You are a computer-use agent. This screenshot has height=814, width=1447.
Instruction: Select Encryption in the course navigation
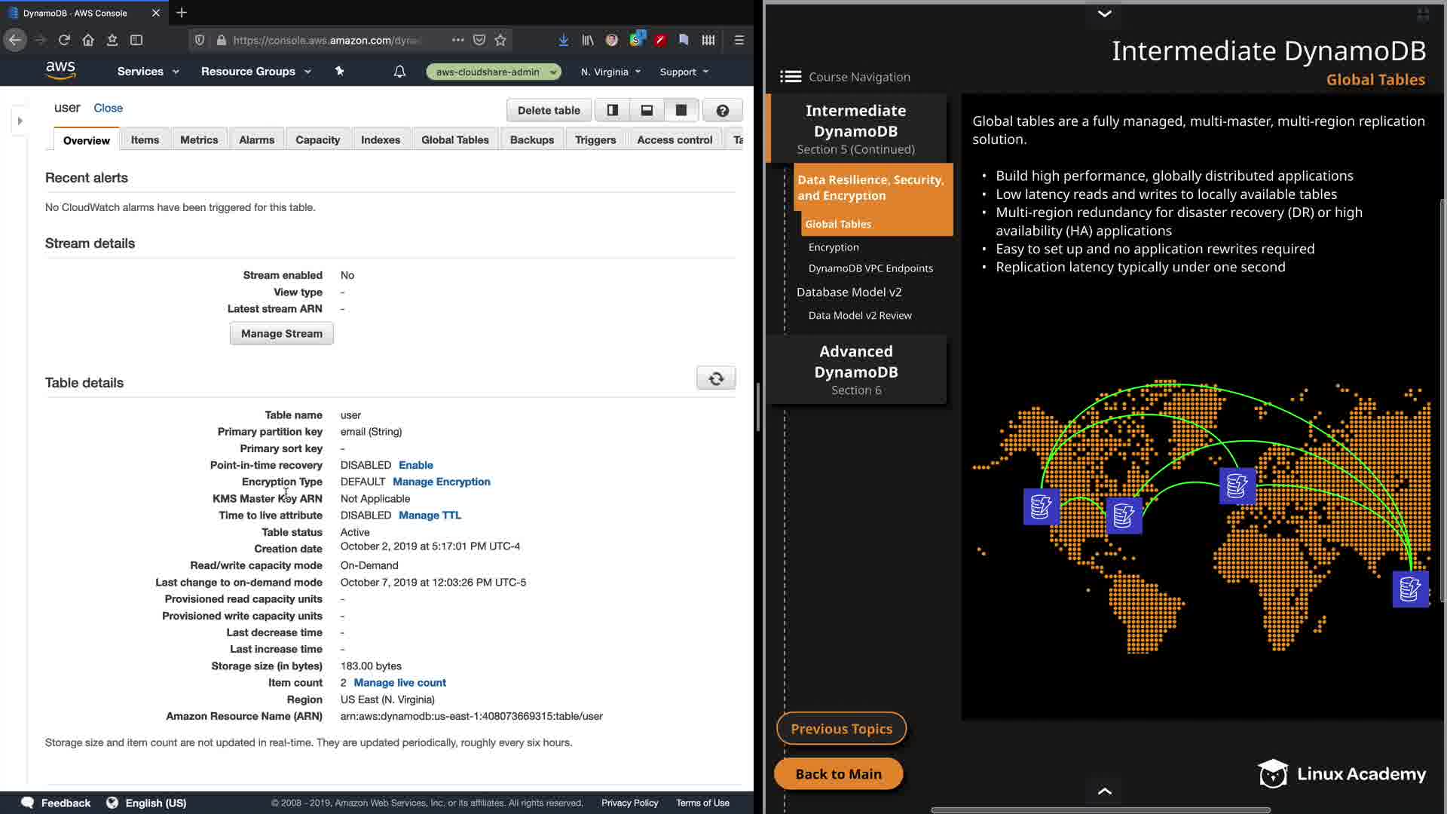tap(833, 247)
